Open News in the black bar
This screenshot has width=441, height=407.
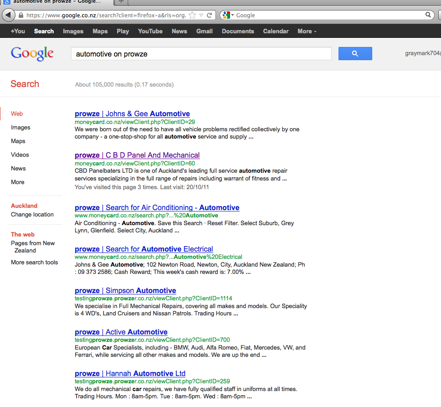[179, 31]
